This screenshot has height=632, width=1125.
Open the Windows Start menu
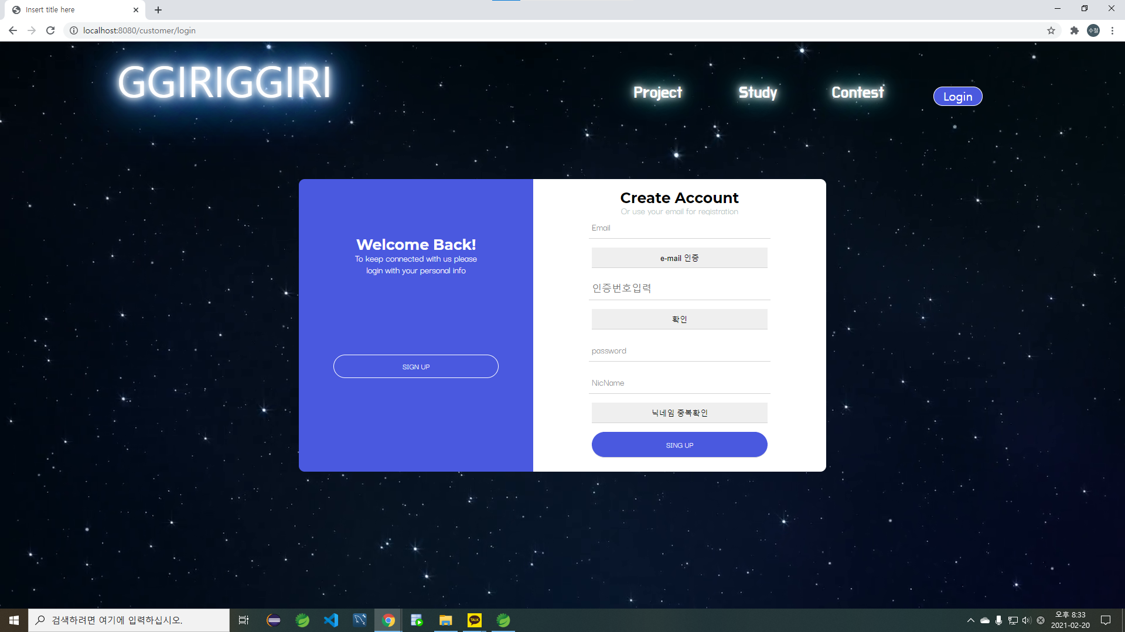14,620
